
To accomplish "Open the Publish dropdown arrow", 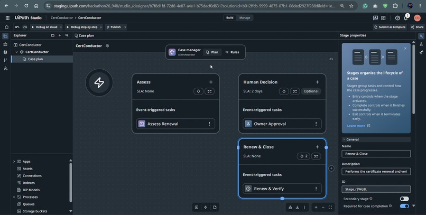I will [x=125, y=27].
